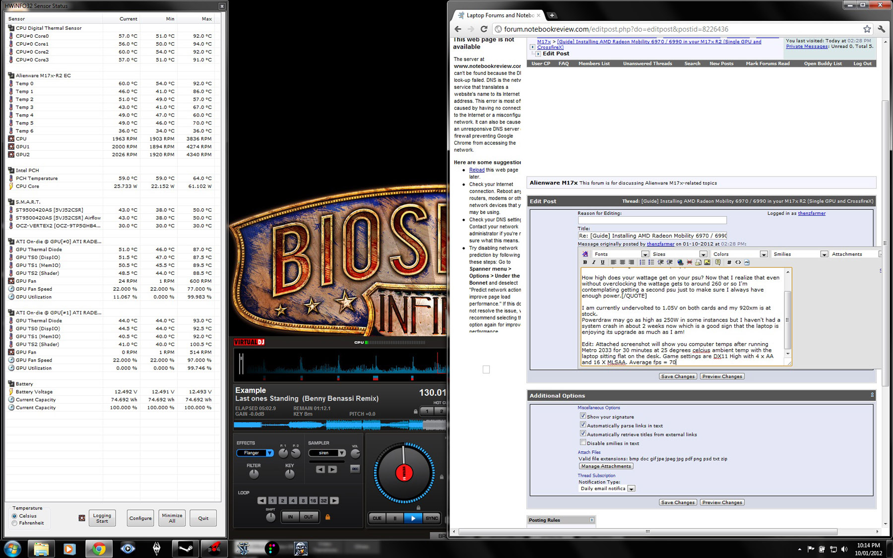The height and width of the screenshot is (558, 893).
Task: Remove link with the red unlink icon
Action: (x=689, y=262)
